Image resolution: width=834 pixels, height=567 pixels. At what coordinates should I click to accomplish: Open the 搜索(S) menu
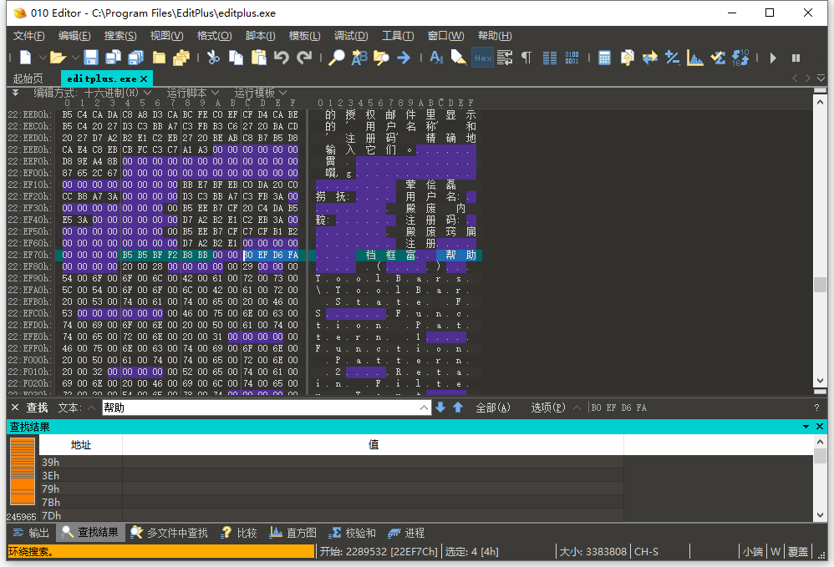pyautogui.click(x=120, y=36)
